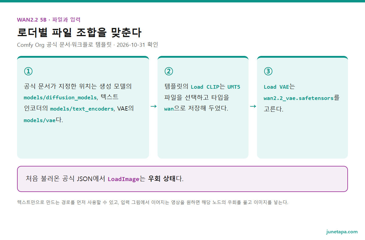Click the "WAN2.2 5B · 파일과 입력" label
365x240 pixels.
49,20
